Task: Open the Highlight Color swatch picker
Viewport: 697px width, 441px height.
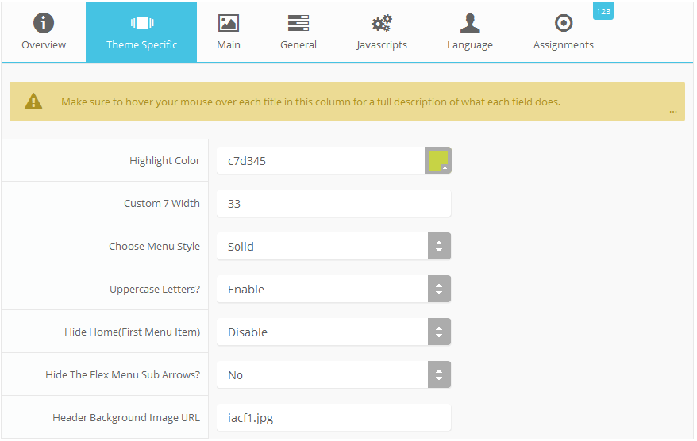Action: 438,161
